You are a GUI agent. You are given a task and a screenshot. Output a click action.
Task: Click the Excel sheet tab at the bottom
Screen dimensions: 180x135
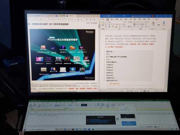(x=34, y=126)
